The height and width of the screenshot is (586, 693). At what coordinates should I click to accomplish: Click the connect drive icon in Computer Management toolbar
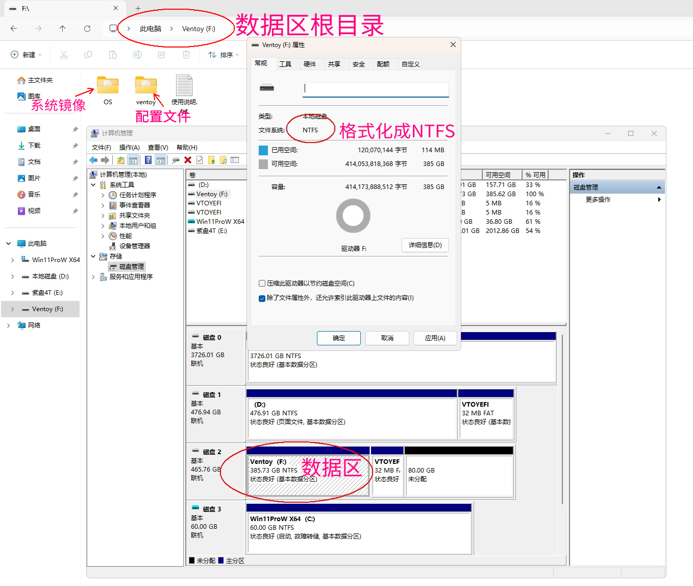click(x=176, y=160)
